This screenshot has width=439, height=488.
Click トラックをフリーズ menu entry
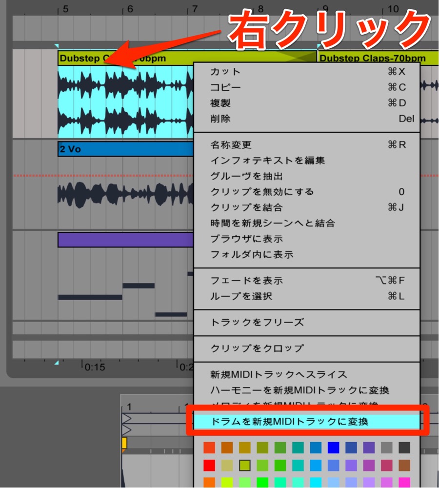pos(307,323)
